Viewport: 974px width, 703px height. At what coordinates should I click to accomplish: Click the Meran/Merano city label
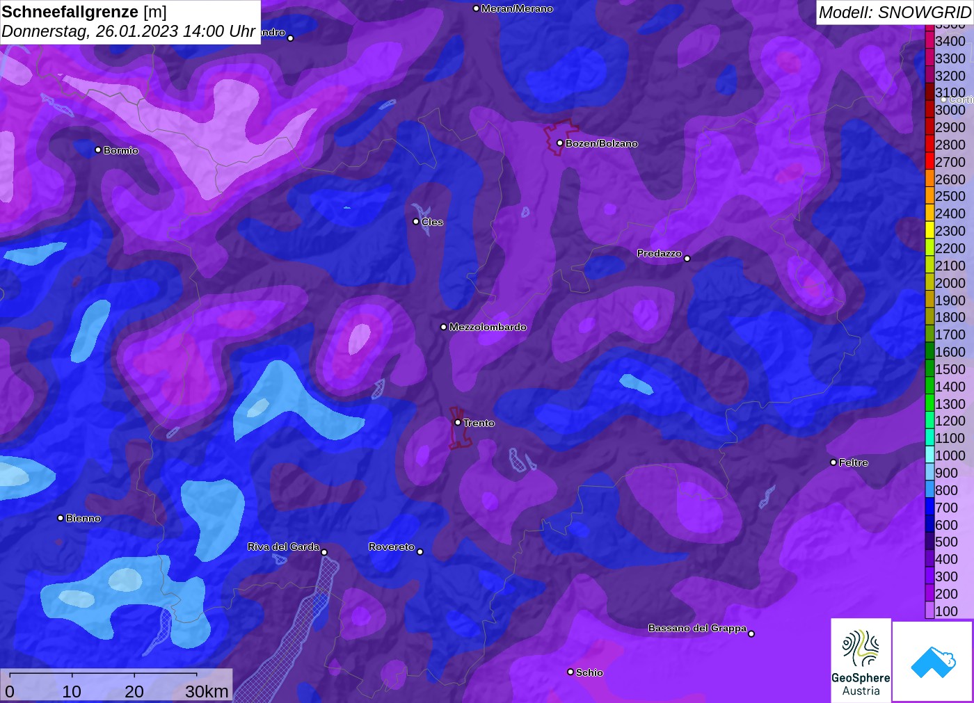pos(517,8)
